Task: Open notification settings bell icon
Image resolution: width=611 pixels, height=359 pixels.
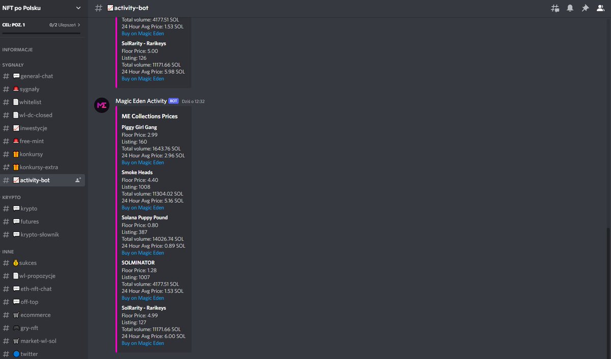Action: (570, 8)
